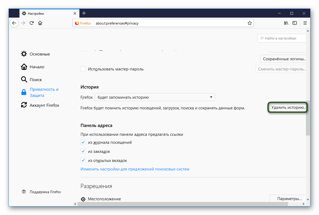The height and width of the screenshot is (215, 319).
Task: Close the Настройки tab
Action: (75, 13)
